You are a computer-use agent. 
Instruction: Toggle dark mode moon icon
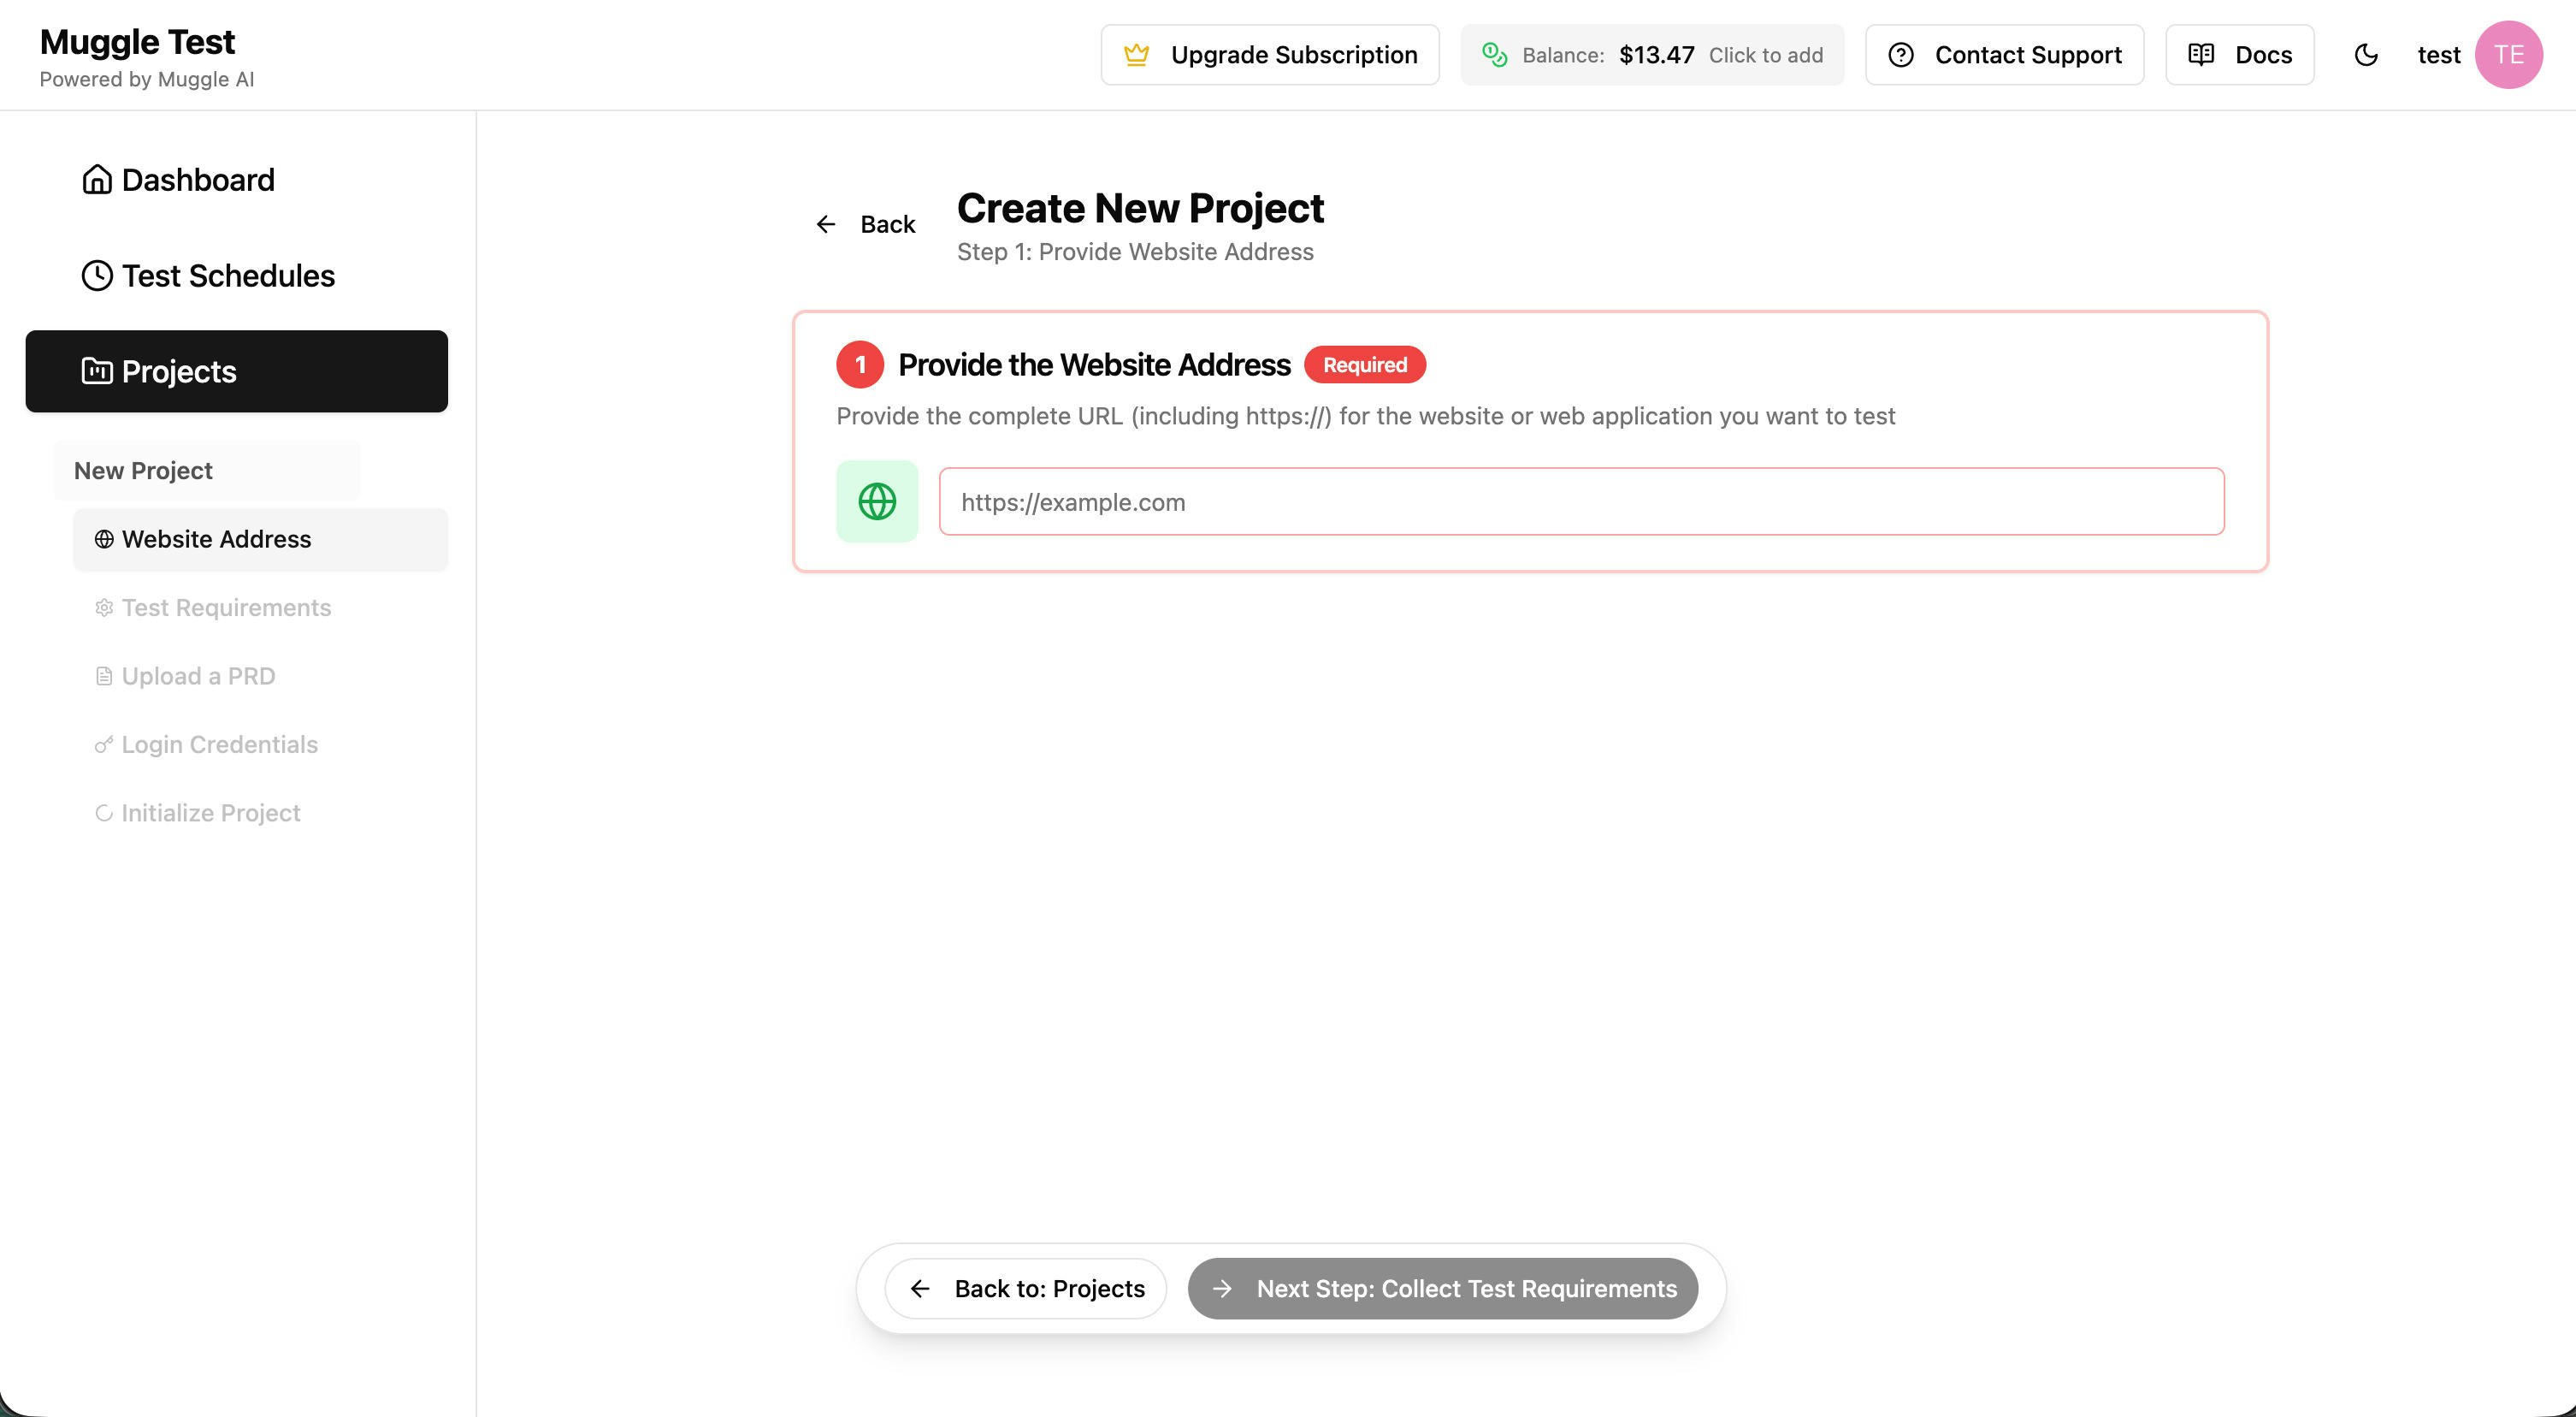pyautogui.click(x=2365, y=55)
